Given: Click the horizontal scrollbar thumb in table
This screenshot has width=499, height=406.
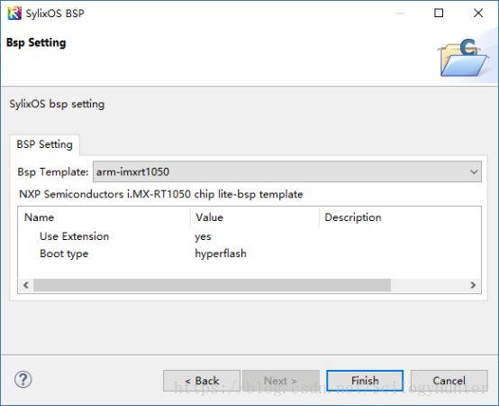Looking at the screenshot, I should point(212,285).
